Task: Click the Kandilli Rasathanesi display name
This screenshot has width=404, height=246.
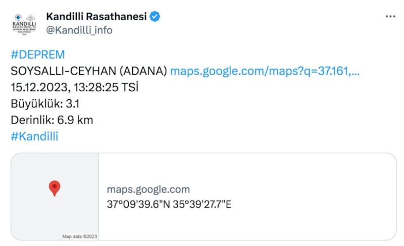Action: (96, 17)
